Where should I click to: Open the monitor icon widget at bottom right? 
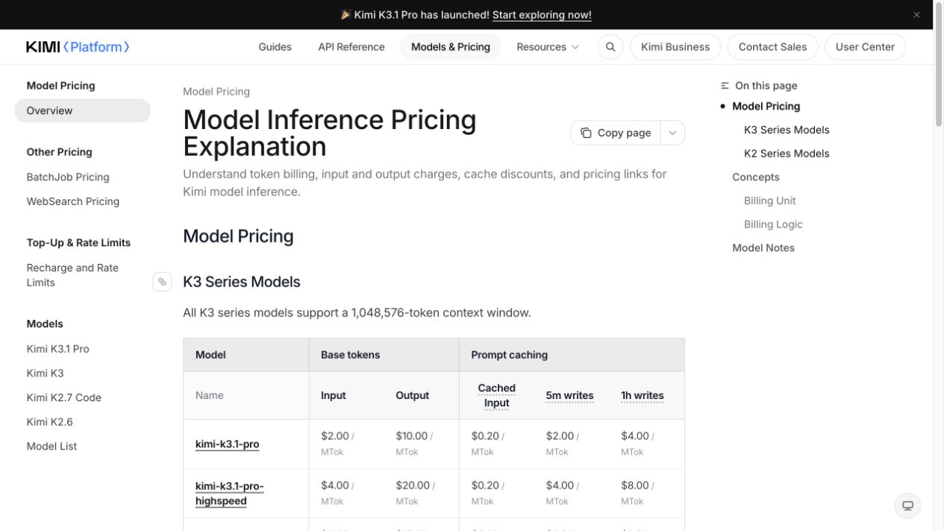907,506
